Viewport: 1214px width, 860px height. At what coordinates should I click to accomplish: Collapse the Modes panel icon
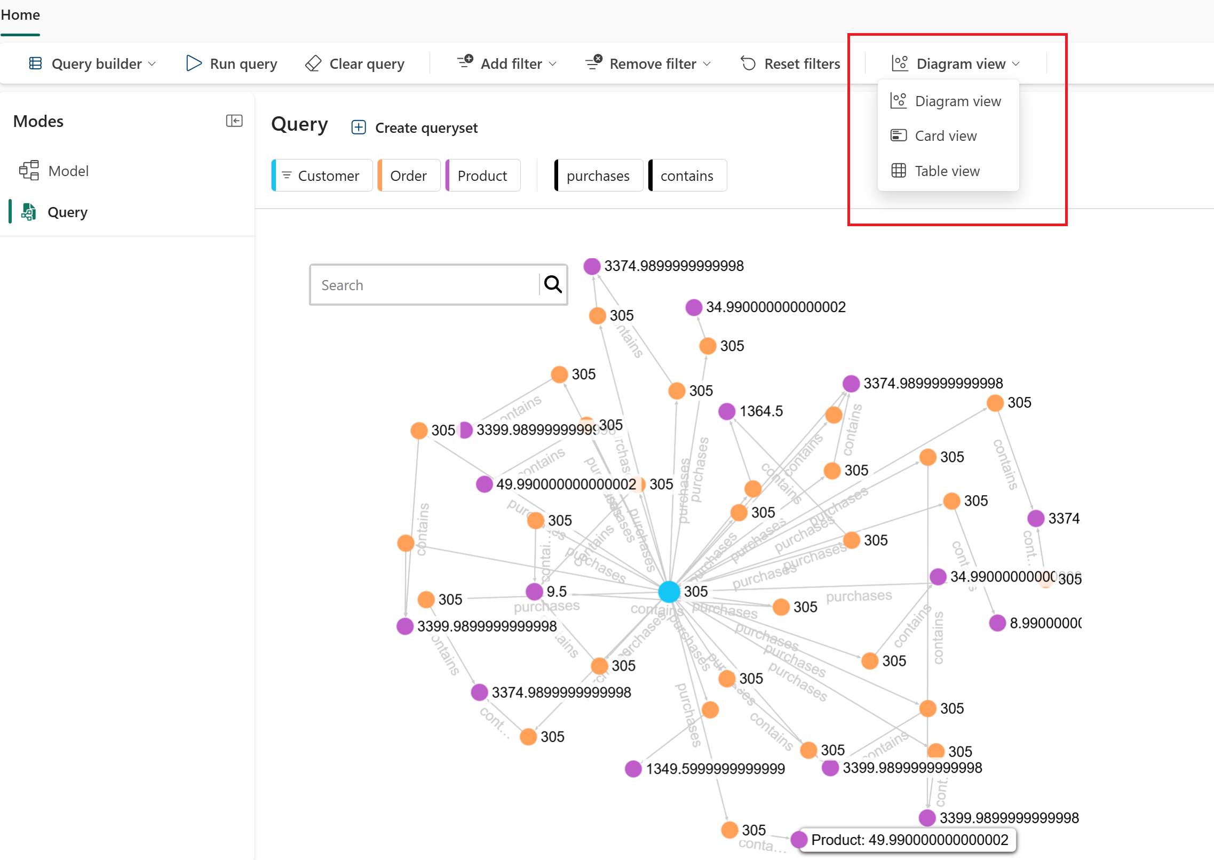[234, 121]
